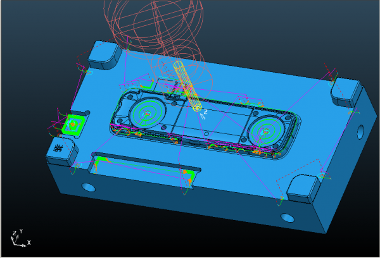Click the central elongated mold cavity floor

[x=209, y=126]
